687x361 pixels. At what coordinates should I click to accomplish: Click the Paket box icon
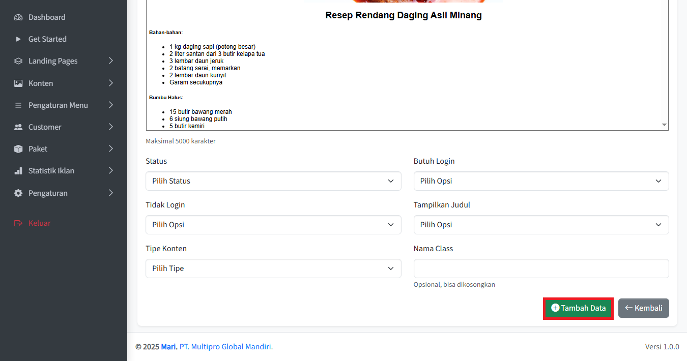pos(18,149)
